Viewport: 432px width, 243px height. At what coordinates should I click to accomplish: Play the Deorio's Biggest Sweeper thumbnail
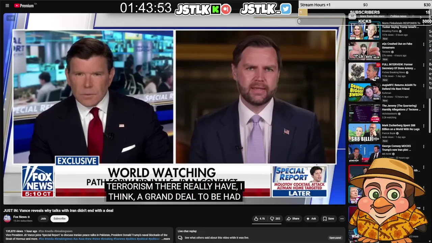[364, 92]
